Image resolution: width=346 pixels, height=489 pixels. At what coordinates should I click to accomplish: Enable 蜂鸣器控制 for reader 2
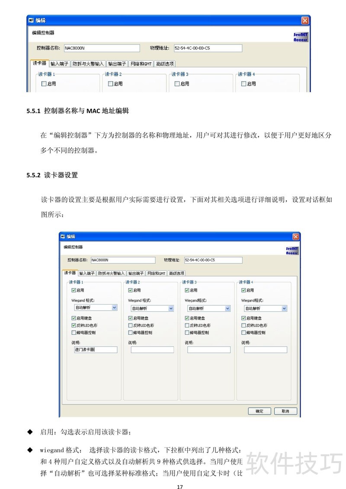(x=130, y=333)
